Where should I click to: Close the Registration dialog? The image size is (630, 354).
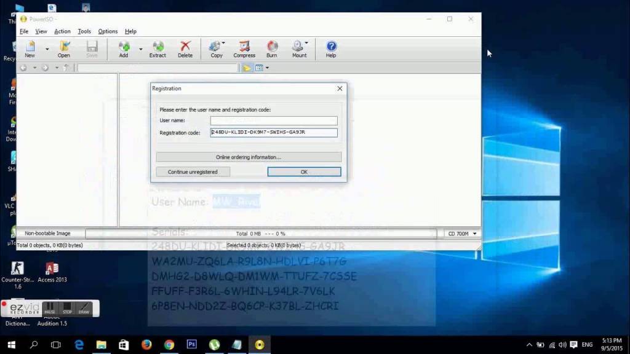tap(340, 88)
